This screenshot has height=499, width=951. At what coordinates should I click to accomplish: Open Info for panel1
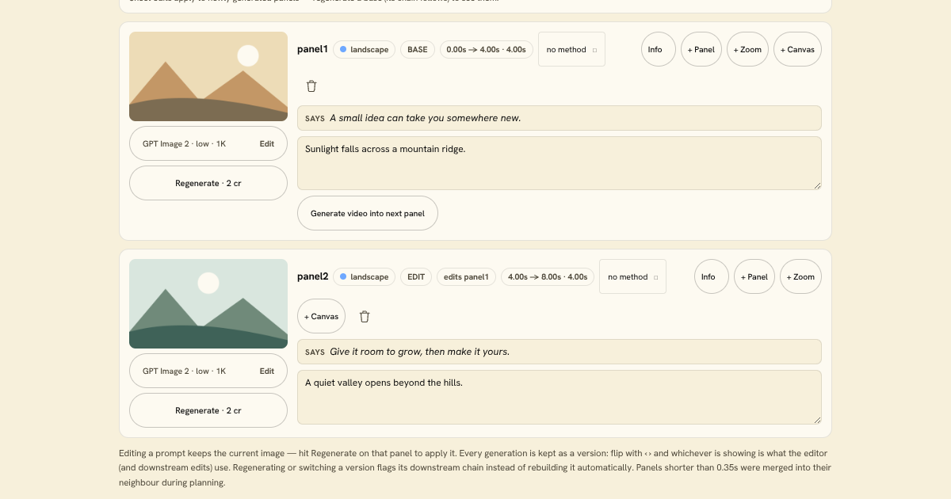pos(659,49)
